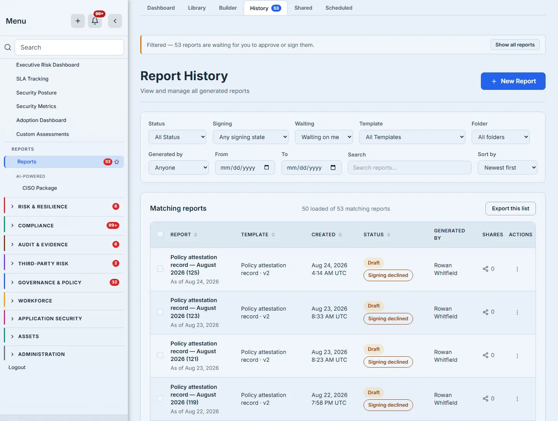
Task: Switch to the Scheduled tab
Action: (339, 8)
